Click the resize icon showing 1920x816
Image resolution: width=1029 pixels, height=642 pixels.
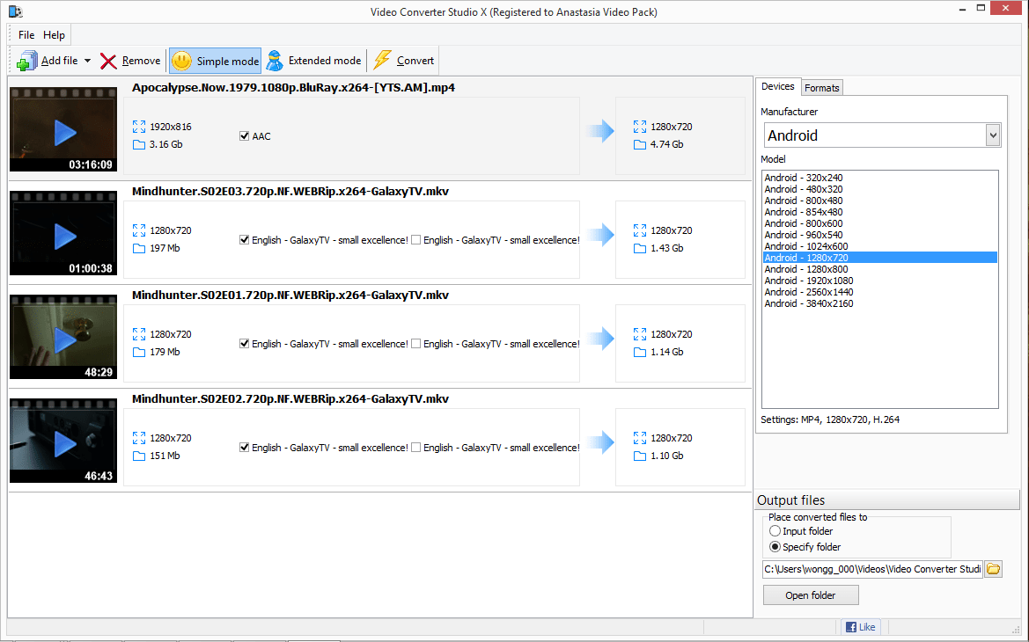tap(138, 126)
